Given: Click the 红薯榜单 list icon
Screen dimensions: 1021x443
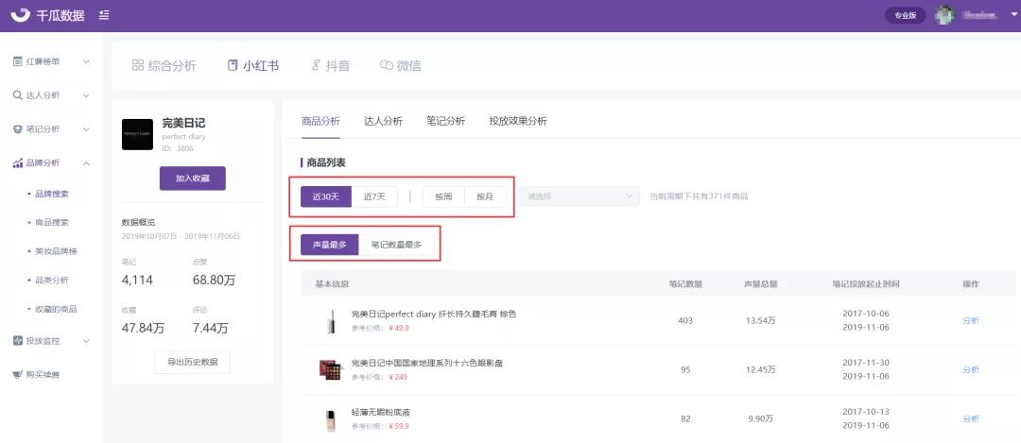Looking at the screenshot, I should [18, 61].
